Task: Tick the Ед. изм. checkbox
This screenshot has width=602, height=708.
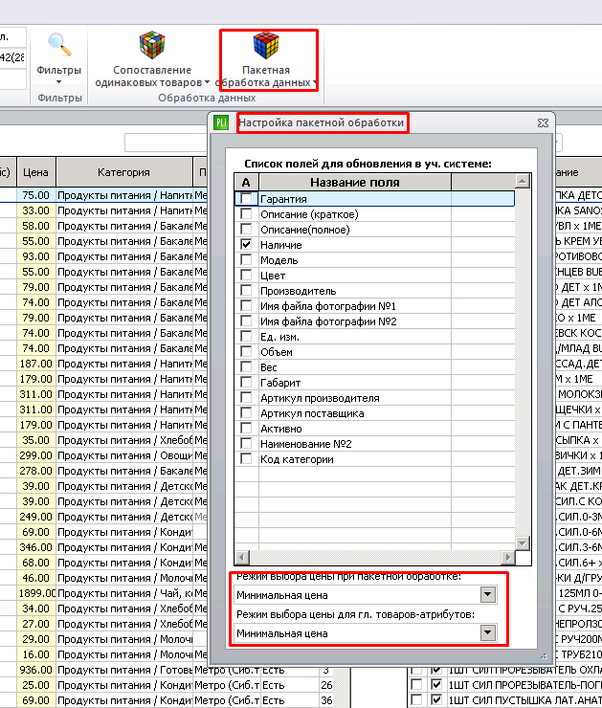Action: pos(246,337)
